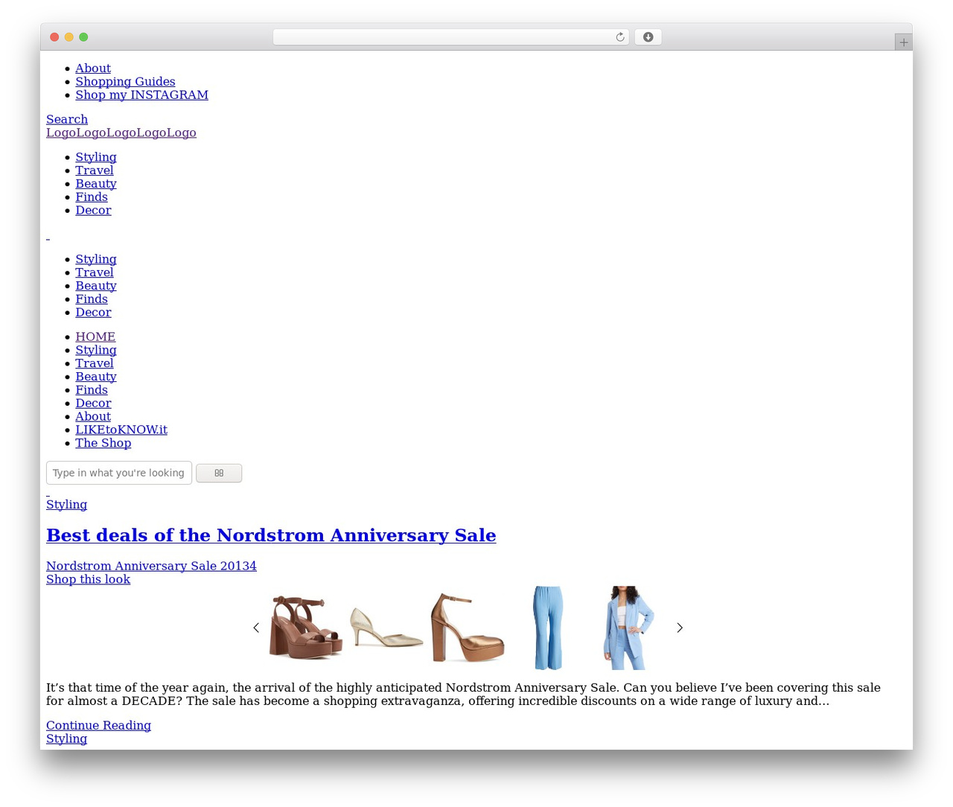Viewport: 953px width, 807px height.
Task: Reload the page with the refresh icon
Action: 620,37
